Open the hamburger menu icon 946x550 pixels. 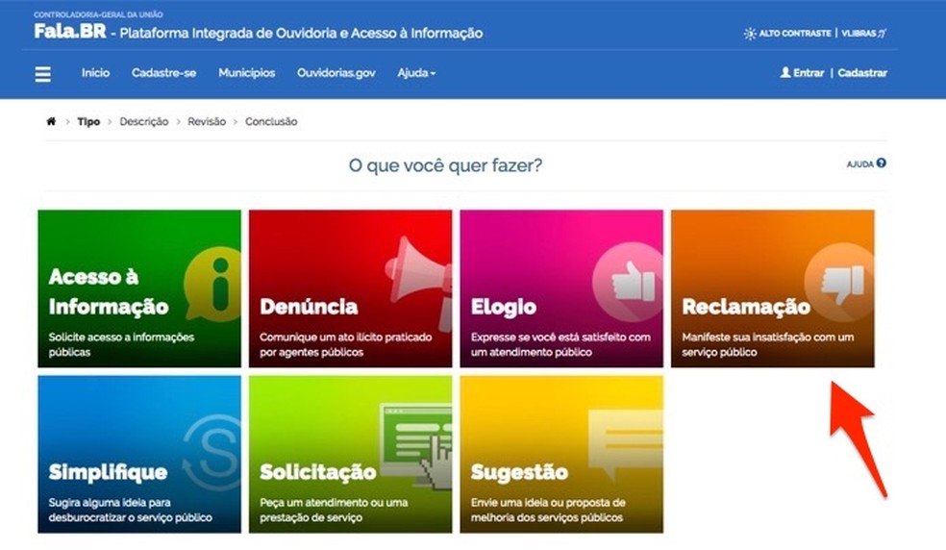(x=43, y=74)
